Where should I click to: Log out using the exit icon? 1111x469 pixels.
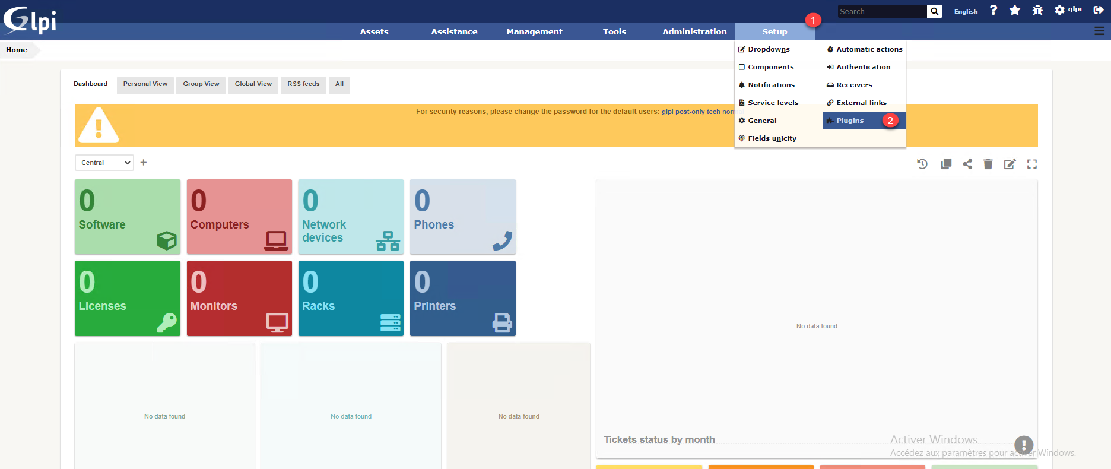[1098, 10]
